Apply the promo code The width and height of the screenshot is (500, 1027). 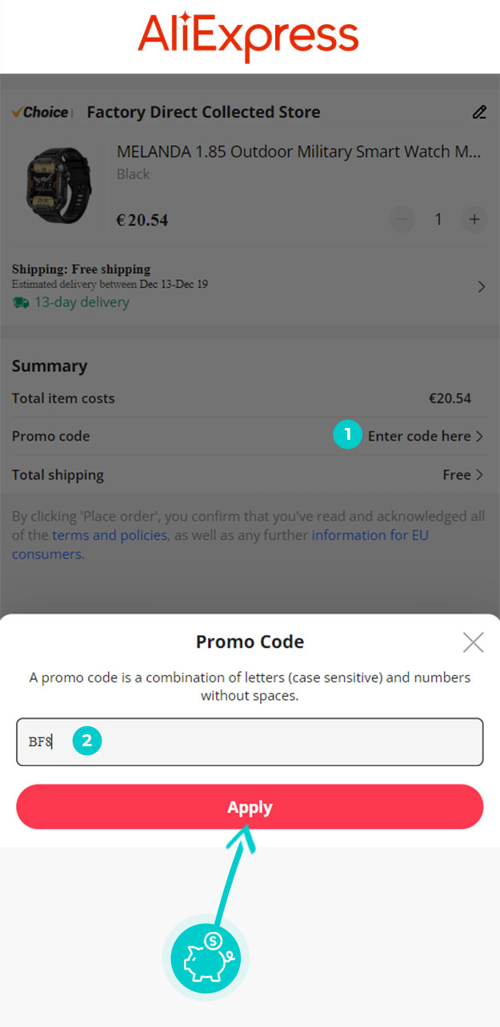click(x=250, y=807)
